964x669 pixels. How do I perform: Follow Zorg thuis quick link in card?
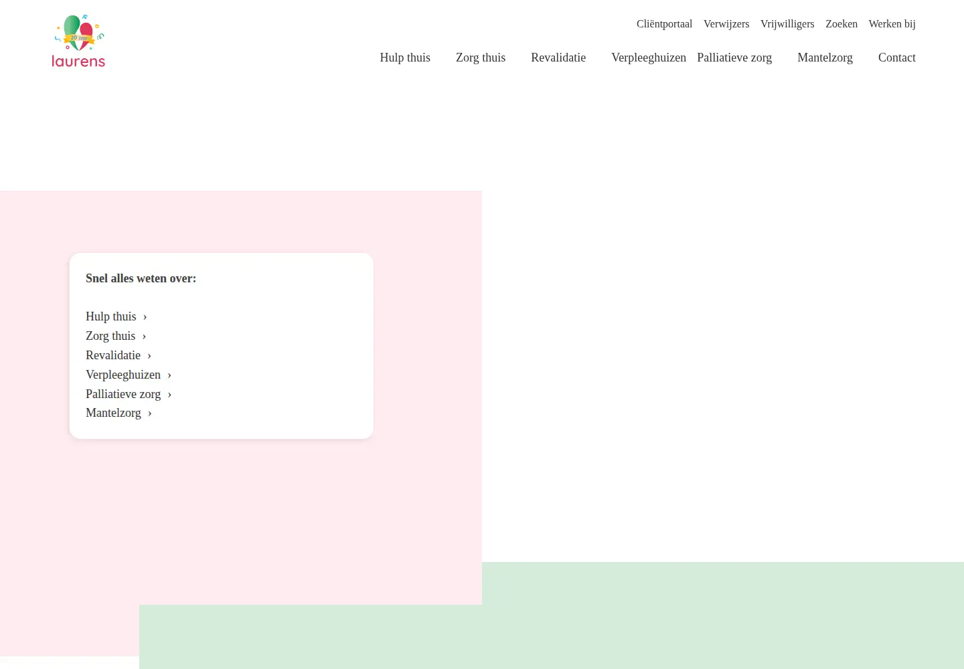pos(116,336)
